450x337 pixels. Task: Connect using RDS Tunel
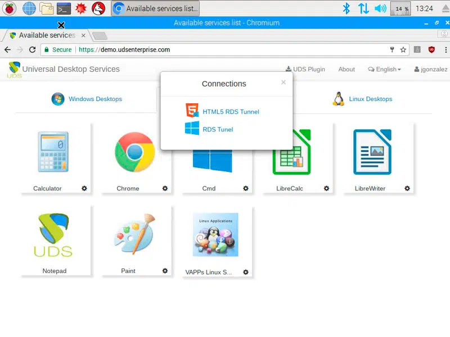[218, 130]
